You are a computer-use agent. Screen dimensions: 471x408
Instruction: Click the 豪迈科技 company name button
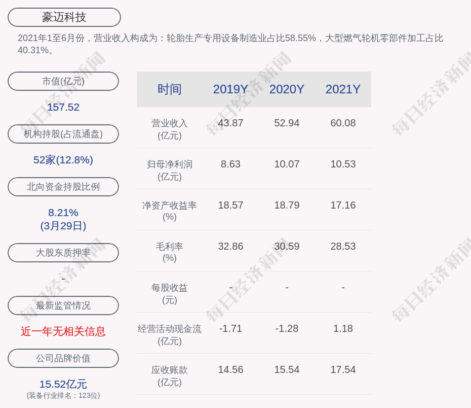(64, 17)
